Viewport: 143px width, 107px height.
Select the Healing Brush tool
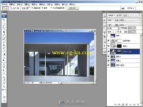point(4,39)
